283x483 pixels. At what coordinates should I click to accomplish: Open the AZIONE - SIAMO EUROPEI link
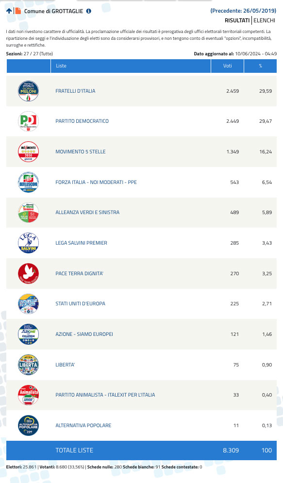(x=84, y=334)
